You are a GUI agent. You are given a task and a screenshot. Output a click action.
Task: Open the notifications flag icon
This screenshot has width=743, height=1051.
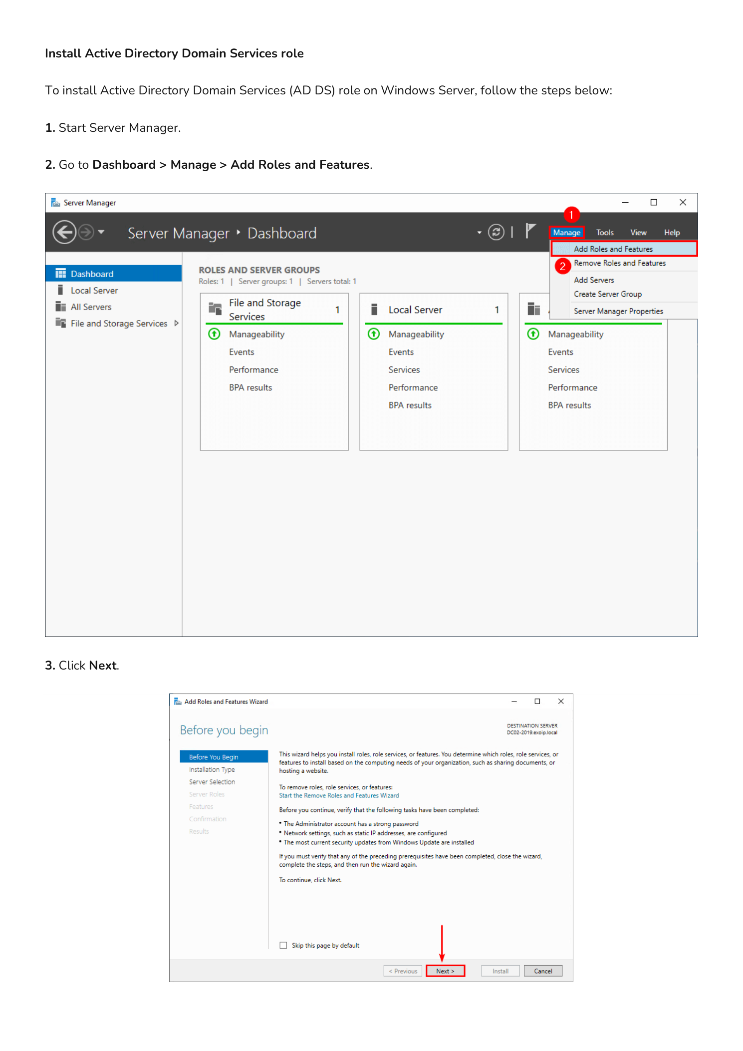tap(530, 232)
